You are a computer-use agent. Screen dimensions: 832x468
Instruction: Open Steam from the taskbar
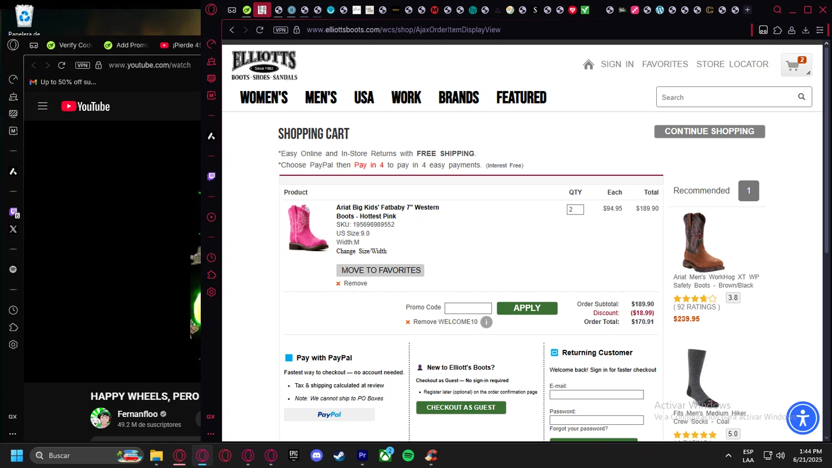(x=339, y=456)
